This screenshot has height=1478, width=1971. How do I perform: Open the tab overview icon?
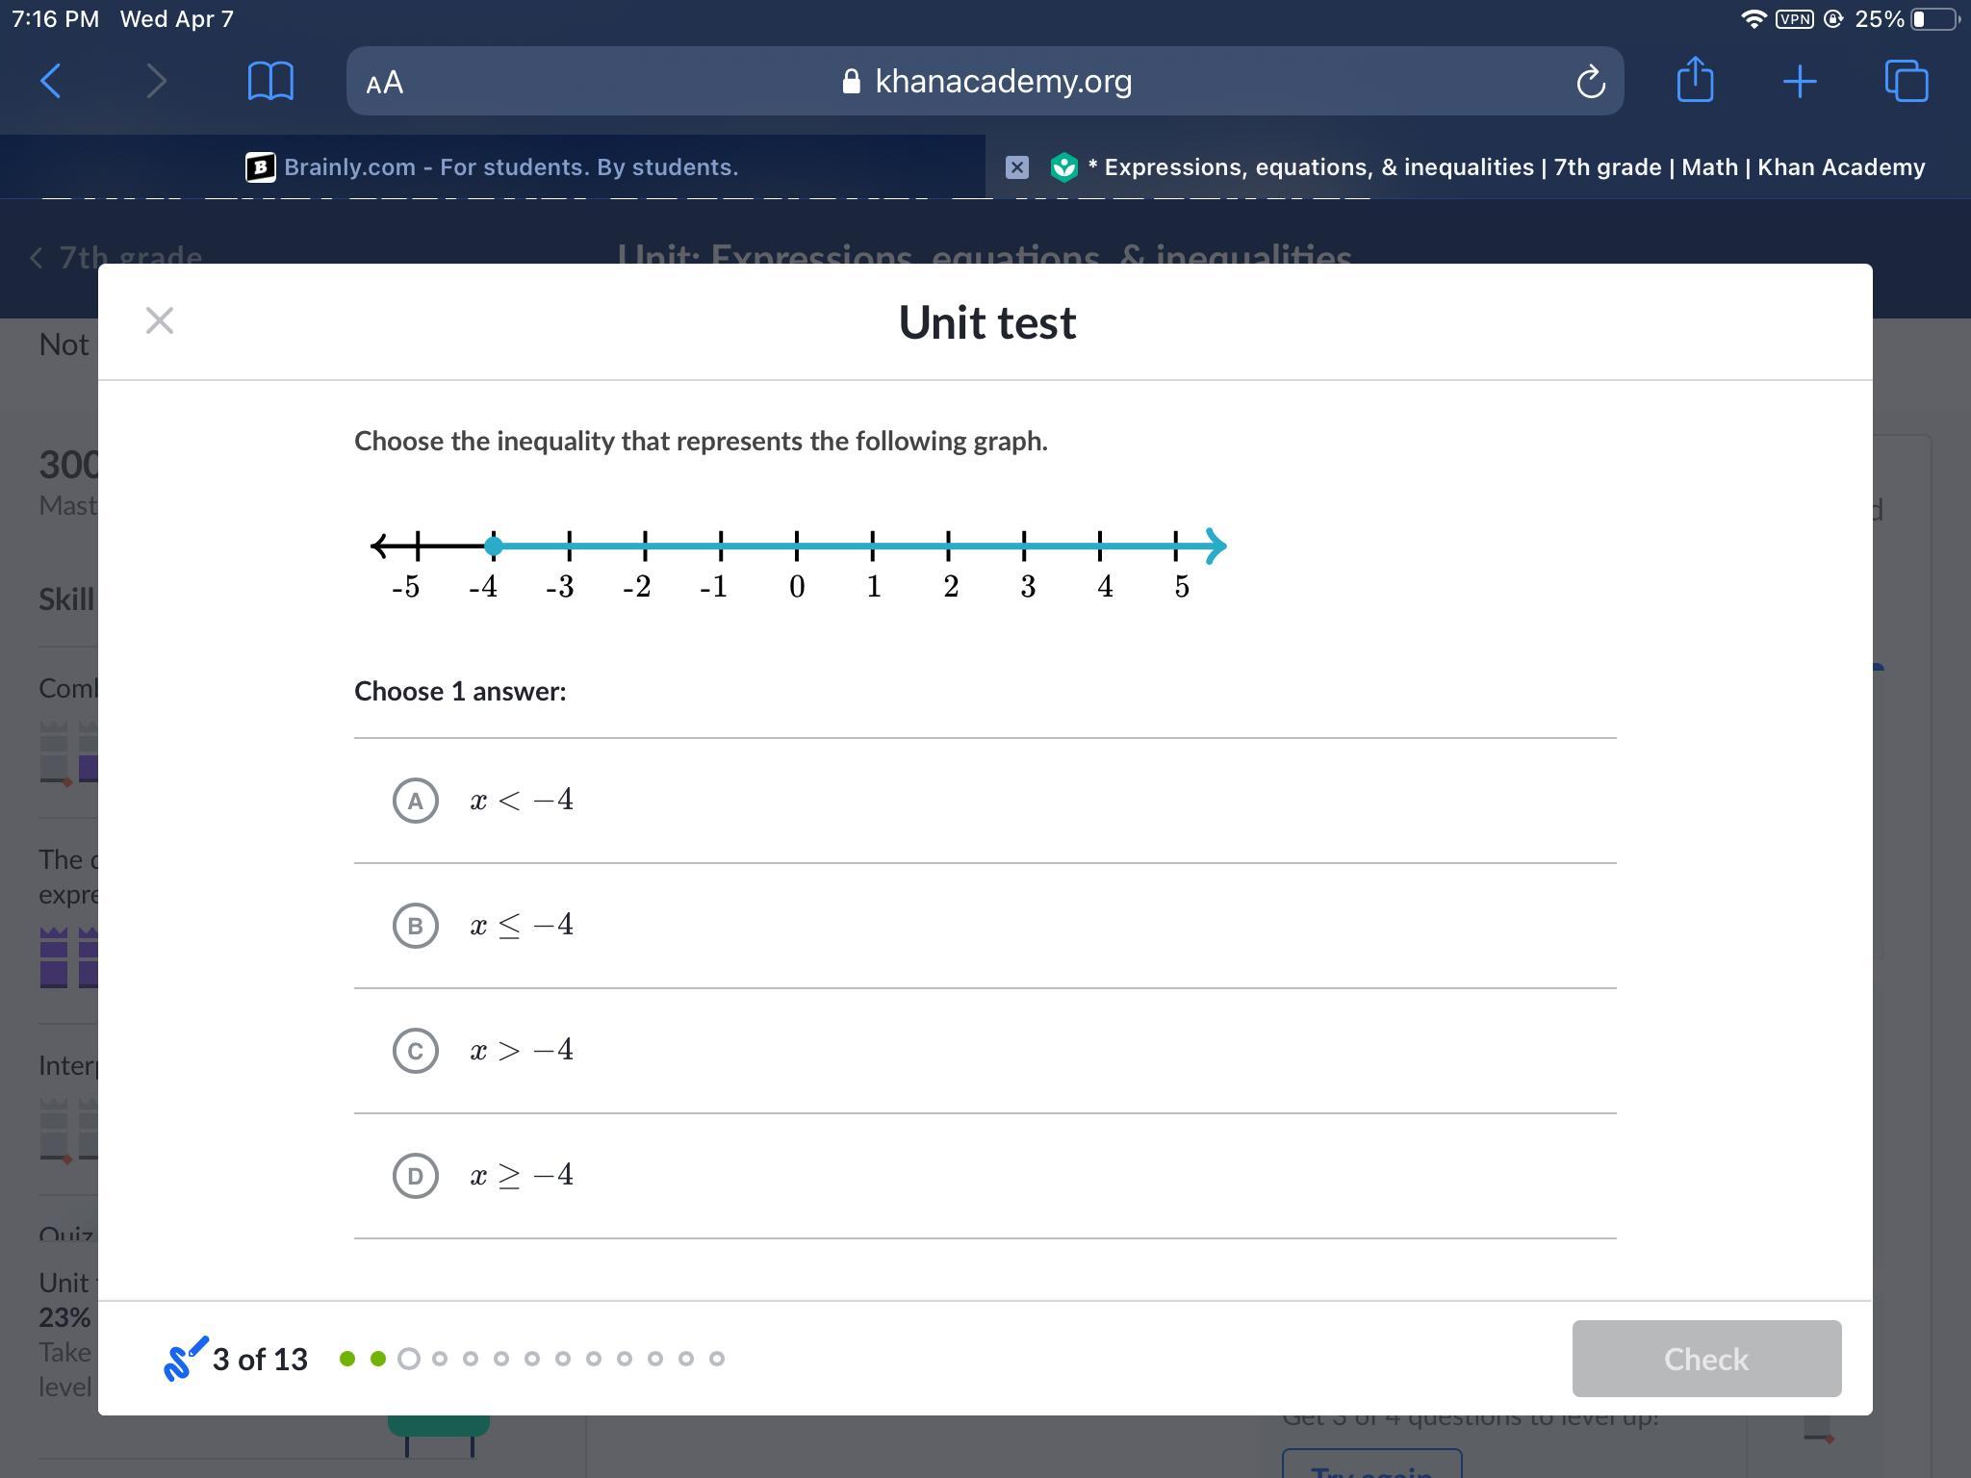[1906, 81]
